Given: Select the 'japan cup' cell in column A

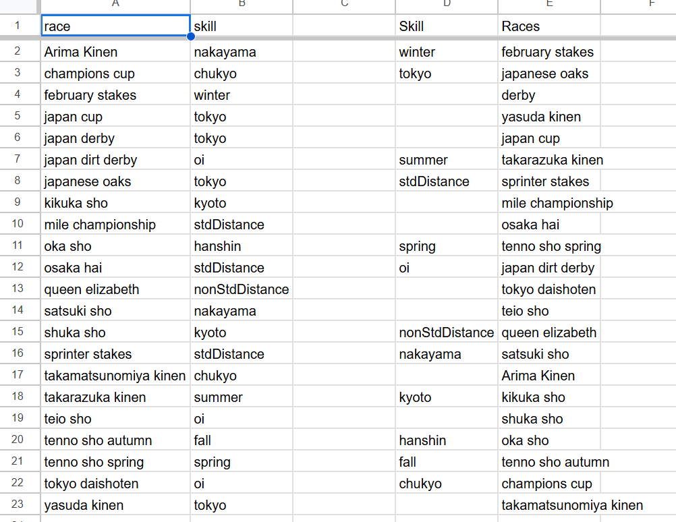Looking at the screenshot, I should (115, 117).
